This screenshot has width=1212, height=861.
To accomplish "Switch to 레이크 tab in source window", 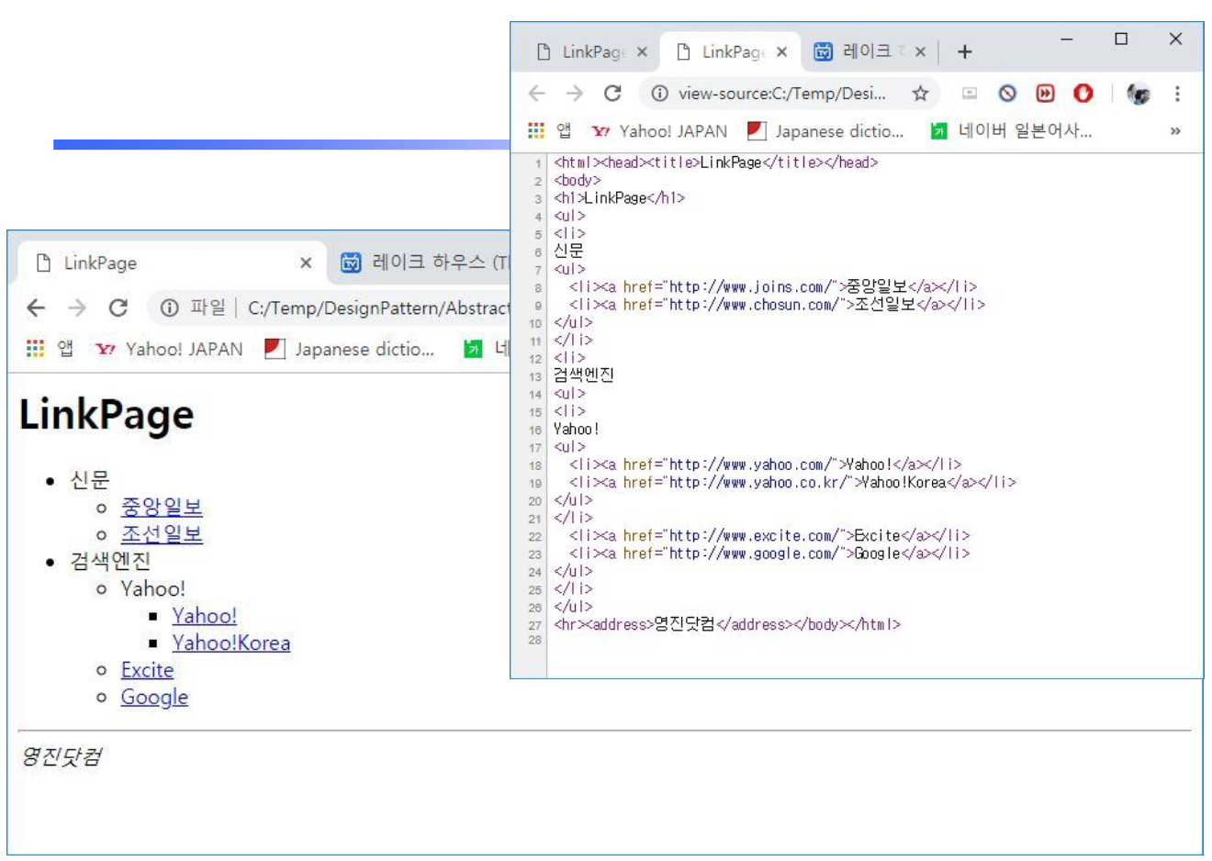I will (x=869, y=52).
